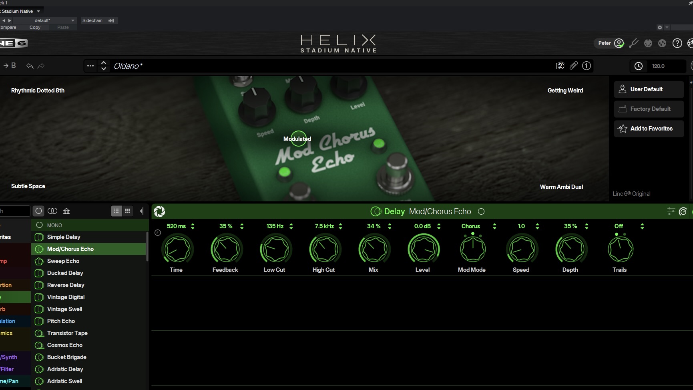Step presets with the Oldano up/down arrows
The image size is (693, 390).
(x=104, y=66)
